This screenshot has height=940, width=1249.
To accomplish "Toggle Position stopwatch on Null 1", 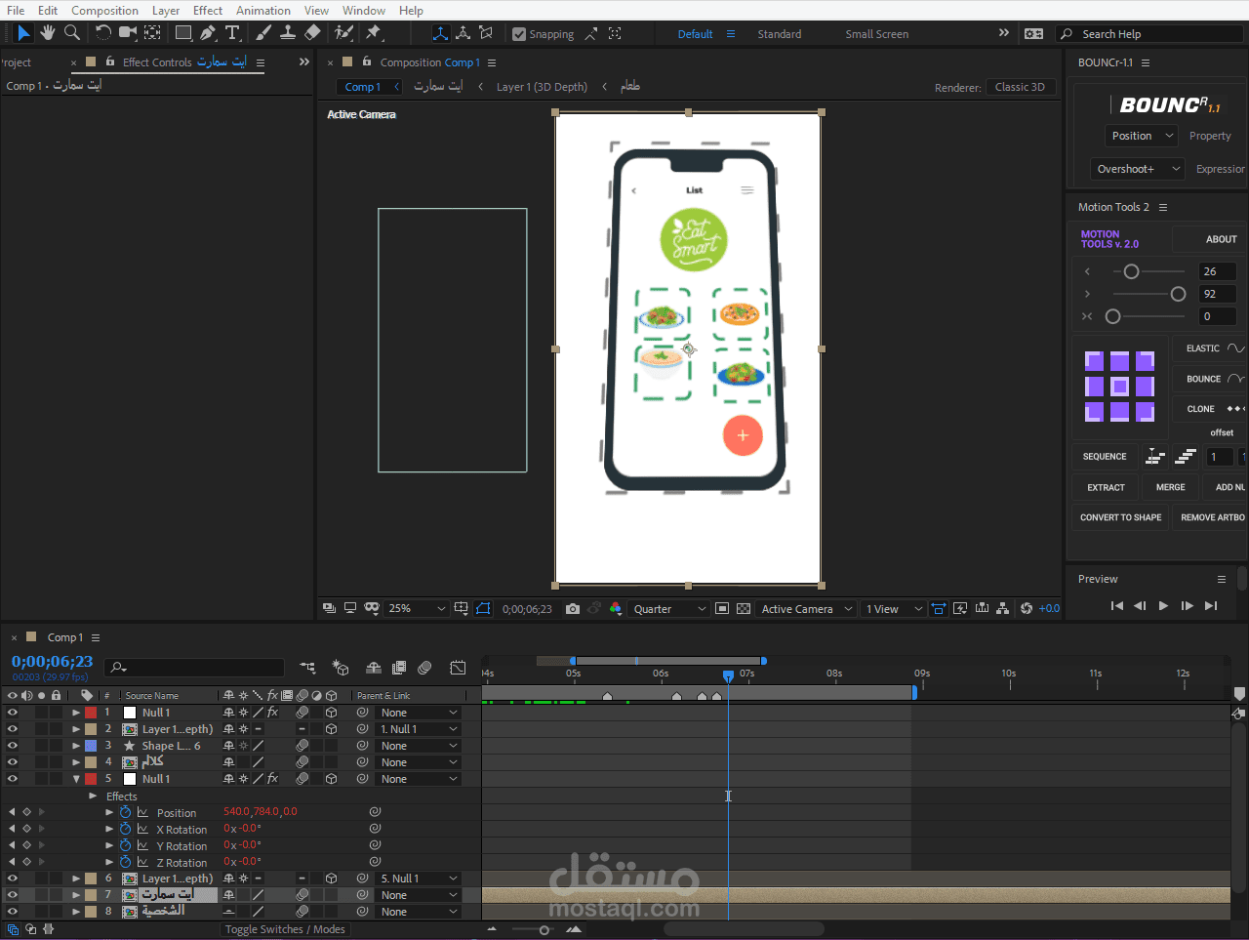I will (125, 812).
